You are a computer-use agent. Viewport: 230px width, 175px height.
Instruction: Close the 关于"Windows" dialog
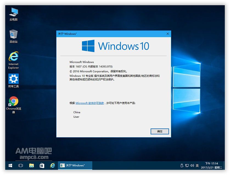pos(168,34)
